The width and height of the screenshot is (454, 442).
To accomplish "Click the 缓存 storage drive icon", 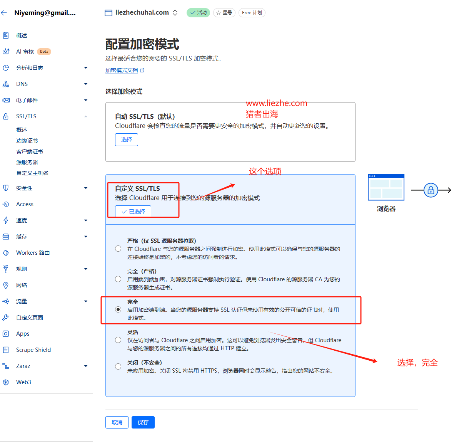I will [x=6, y=237].
